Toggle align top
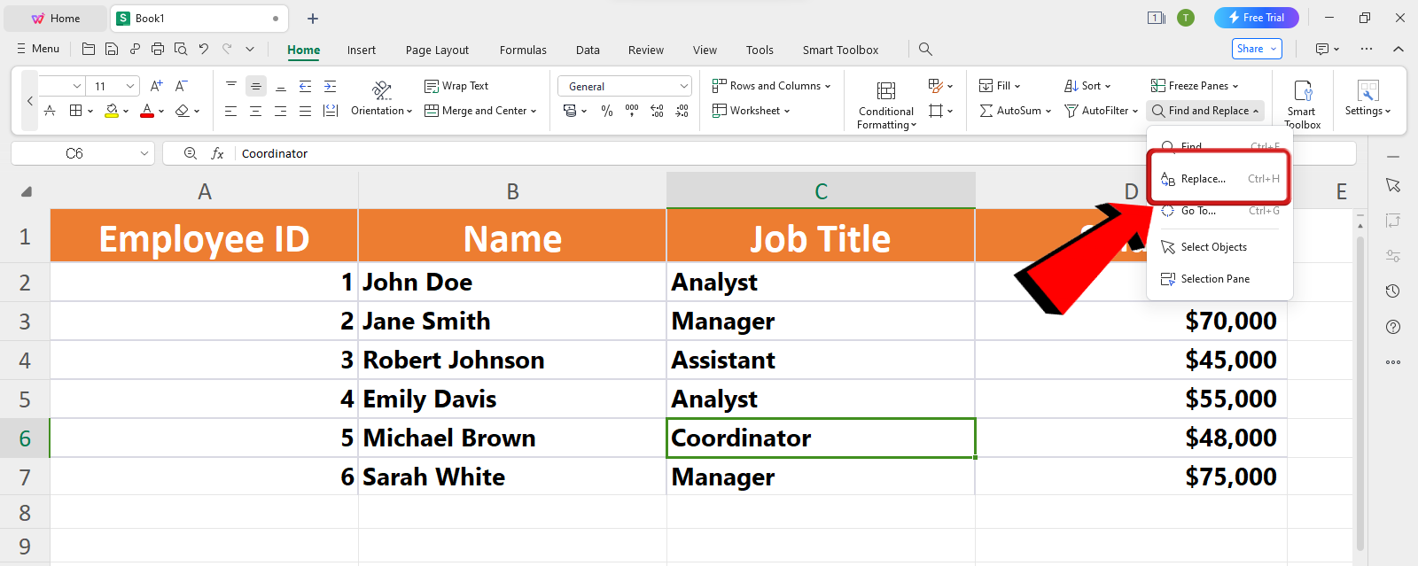The image size is (1418, 566). (x=231, y=86)
